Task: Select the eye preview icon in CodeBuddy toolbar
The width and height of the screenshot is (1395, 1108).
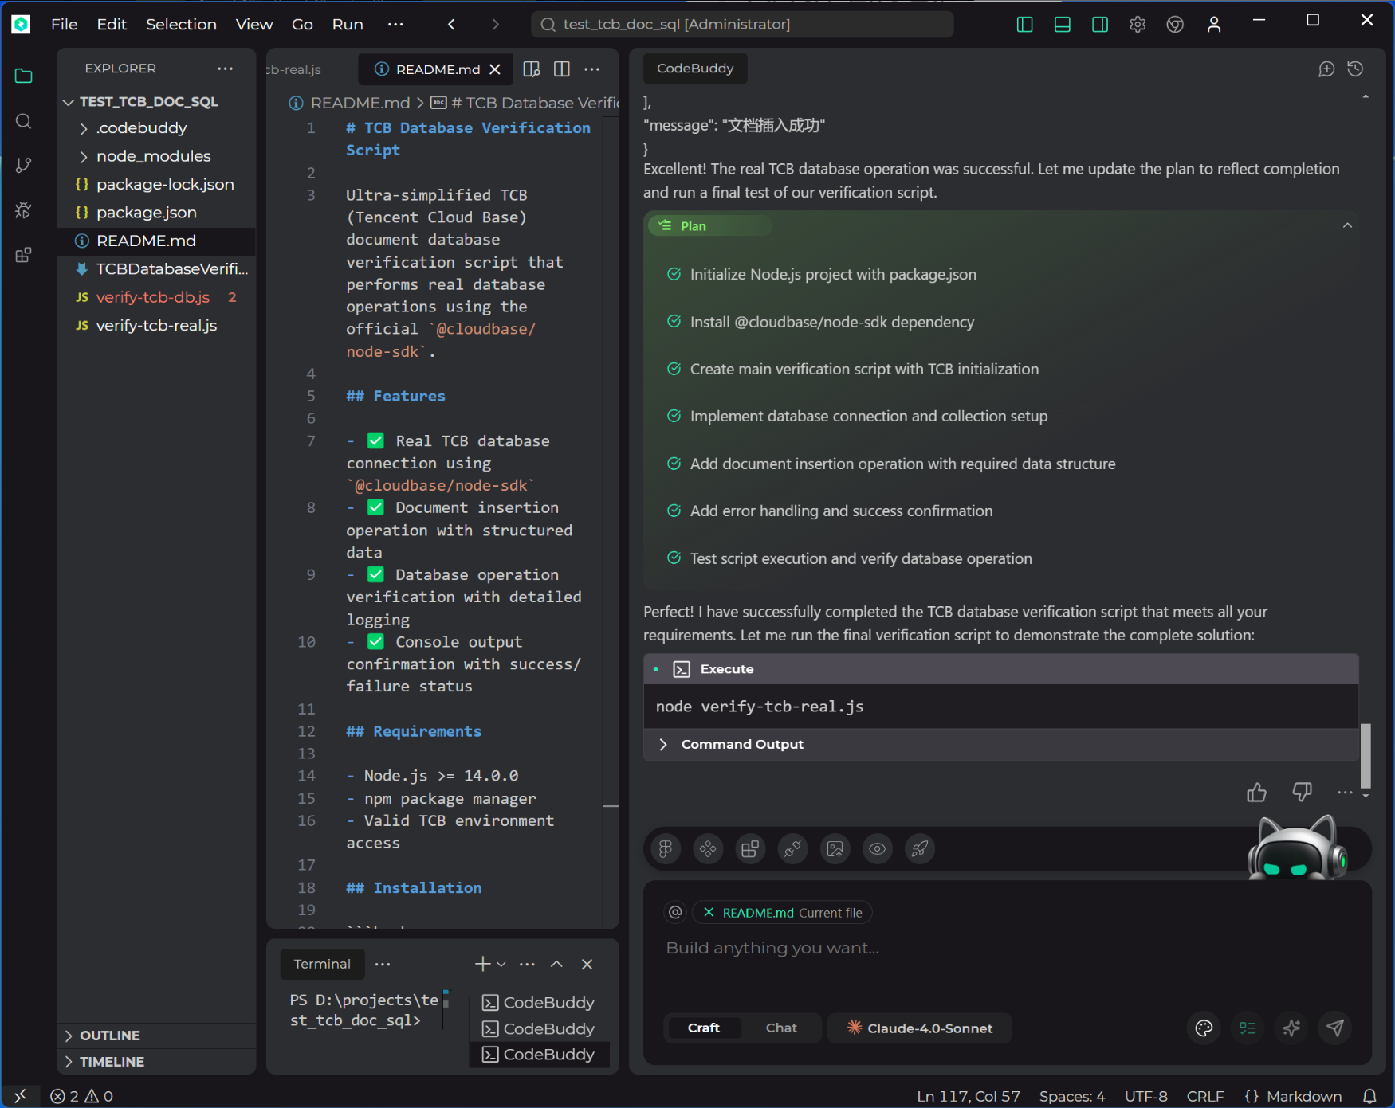Action: pyautogui.click(x=877, y=848)
